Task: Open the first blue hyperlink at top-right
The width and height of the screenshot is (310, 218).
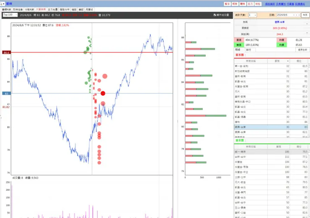Action: point(270,4)
